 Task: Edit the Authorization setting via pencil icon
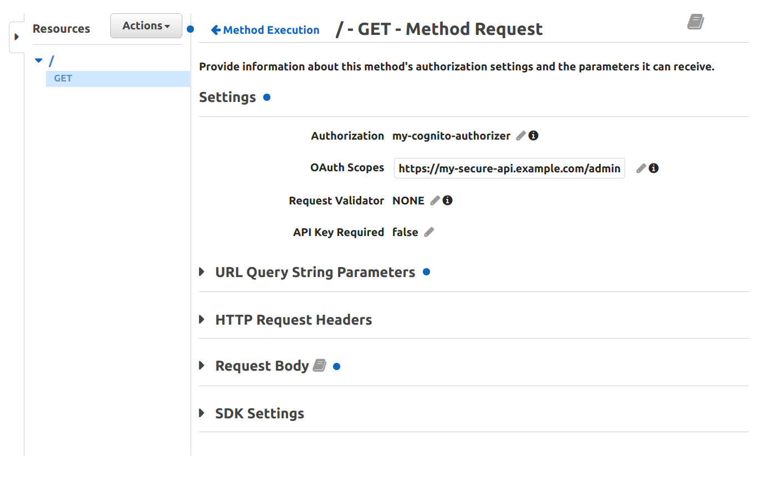pyautogui.click(x=520, y=135)
